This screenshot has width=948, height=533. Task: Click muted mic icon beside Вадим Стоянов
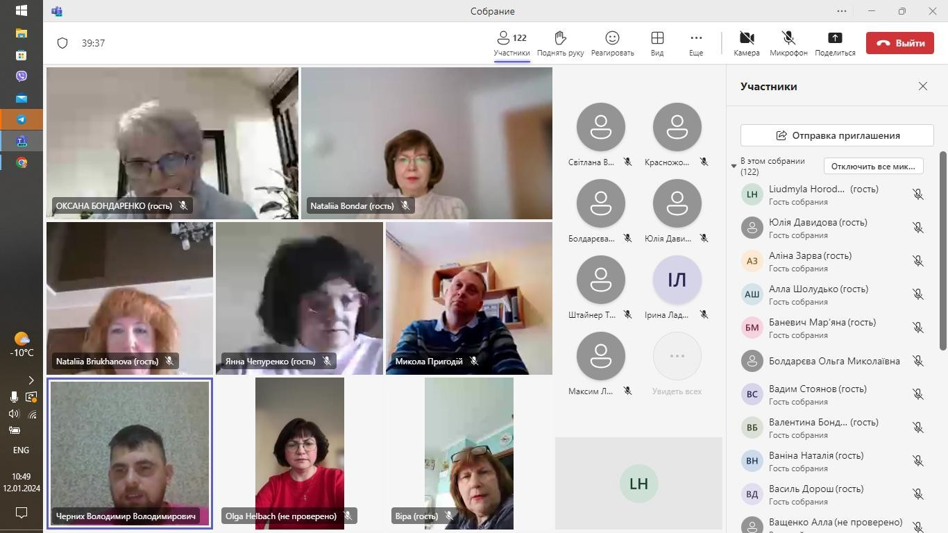click(x=917, y=394)
